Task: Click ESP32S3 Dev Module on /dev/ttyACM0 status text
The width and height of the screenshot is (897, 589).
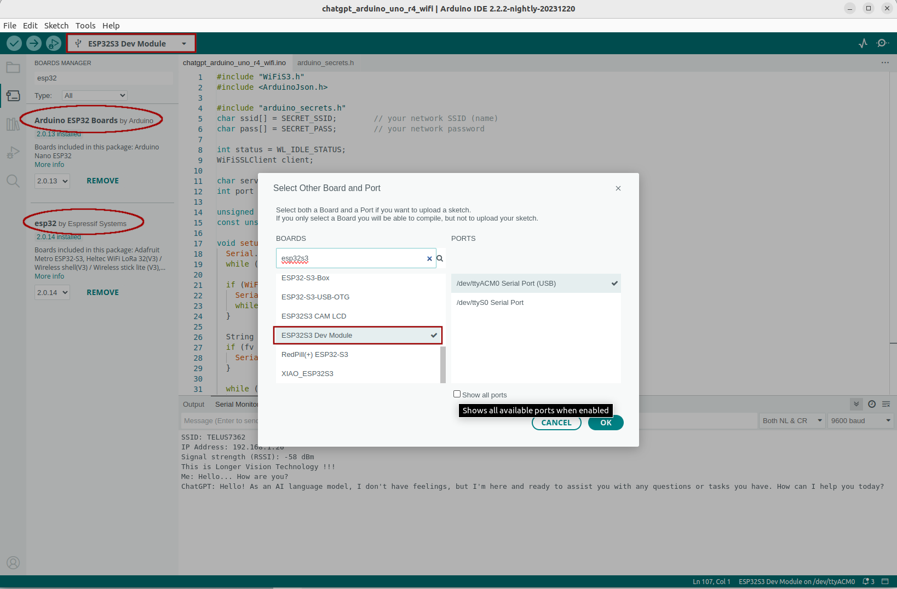Action: (x=797, y=581)
